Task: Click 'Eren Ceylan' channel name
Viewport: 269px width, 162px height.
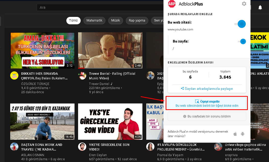Action: point(98,155)
